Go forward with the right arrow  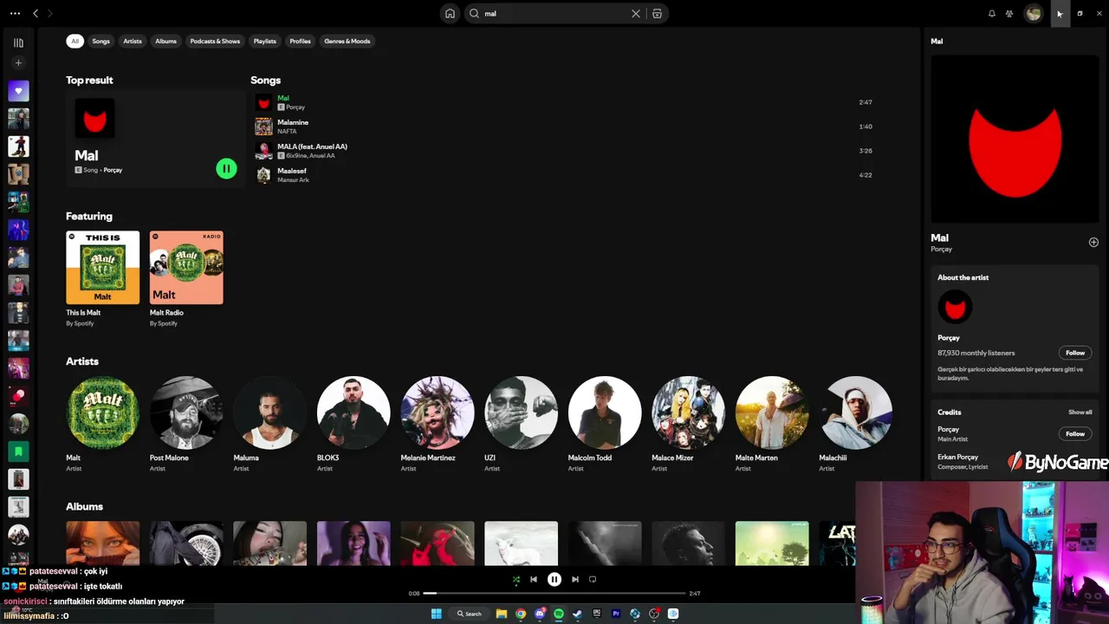(50, 13)
